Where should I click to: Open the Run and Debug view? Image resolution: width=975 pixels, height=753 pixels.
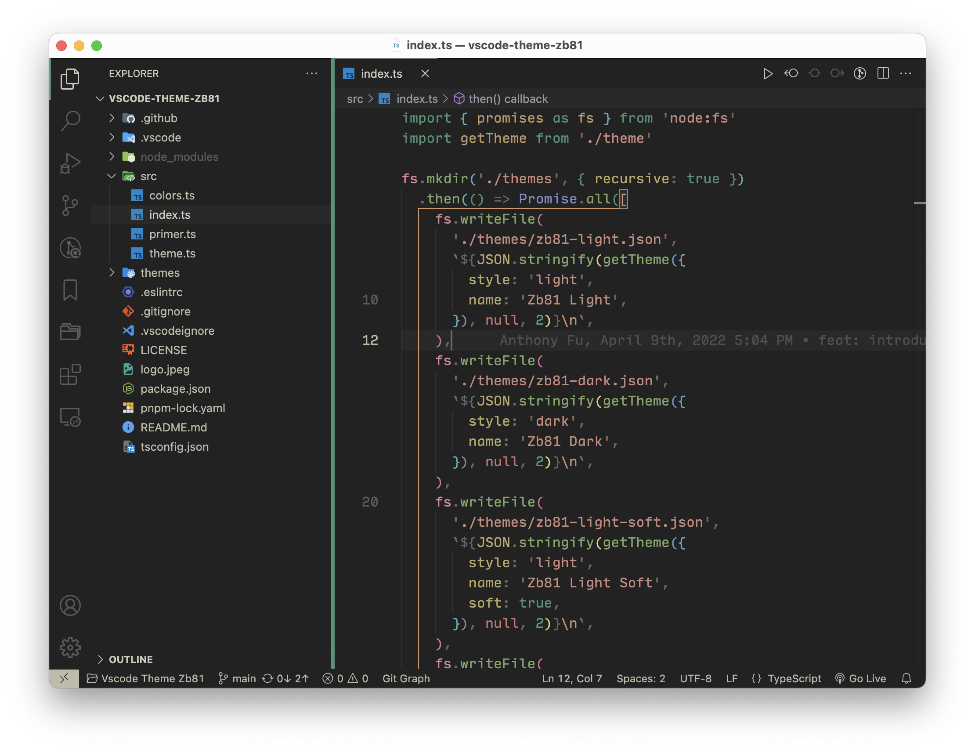pos(70,163)
